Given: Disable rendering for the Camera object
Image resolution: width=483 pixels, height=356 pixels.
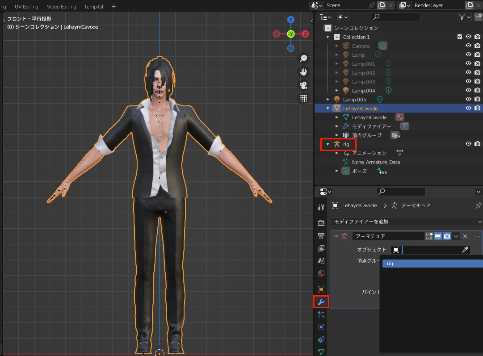Looking at the screenshot, I should coord(477,46).
